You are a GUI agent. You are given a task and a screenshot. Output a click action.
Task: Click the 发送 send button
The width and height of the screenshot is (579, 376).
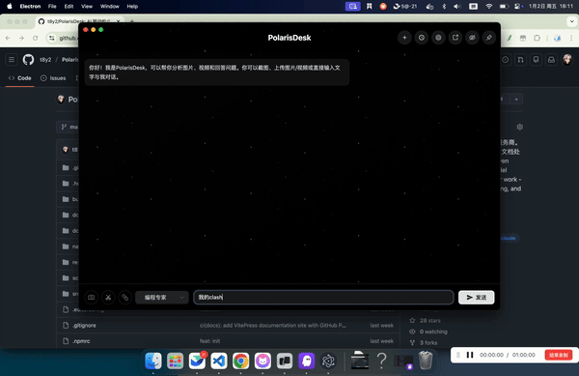(477, 298)
